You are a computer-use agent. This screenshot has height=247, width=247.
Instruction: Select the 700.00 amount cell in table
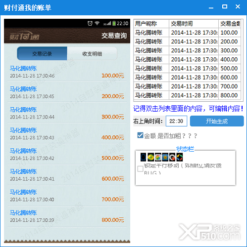(230, 86)
